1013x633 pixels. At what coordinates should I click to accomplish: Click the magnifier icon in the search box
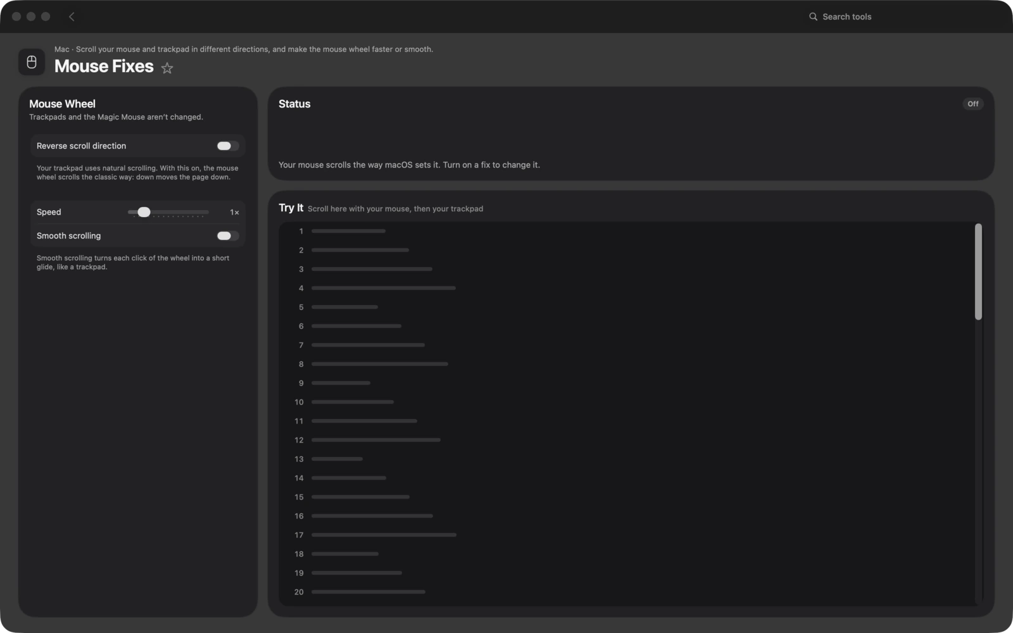coord(813,16)
